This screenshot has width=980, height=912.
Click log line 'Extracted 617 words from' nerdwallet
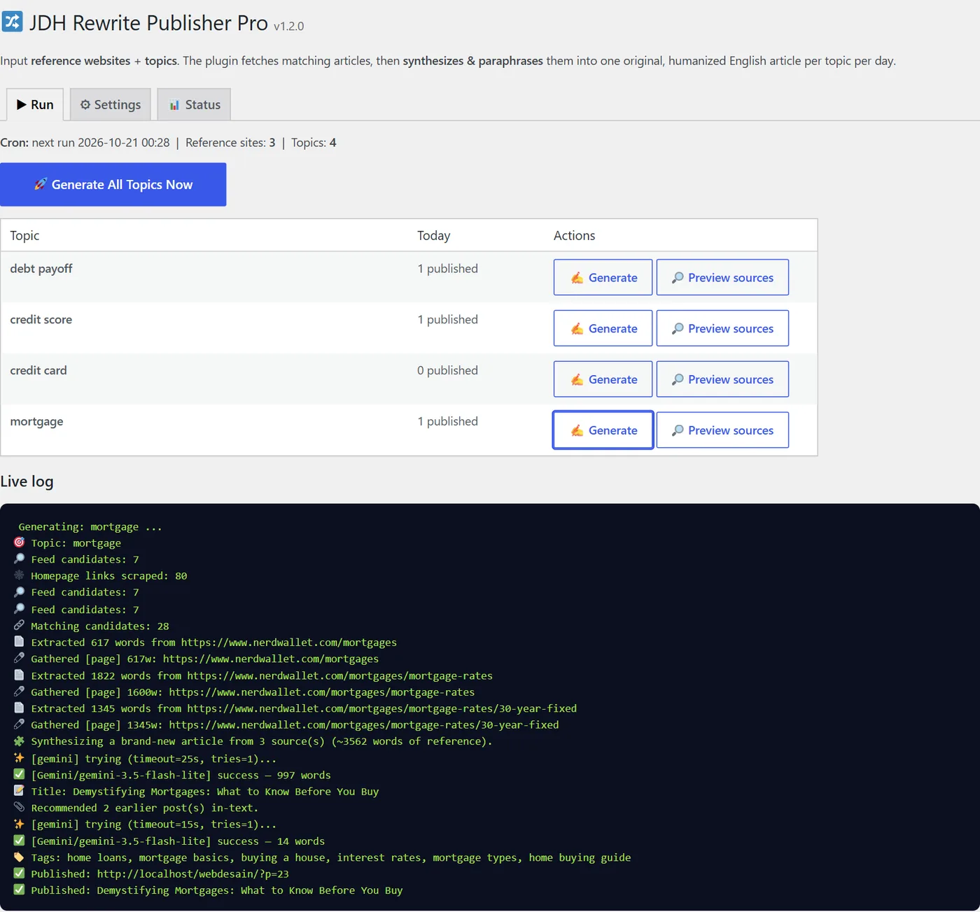tap(213, 643)
